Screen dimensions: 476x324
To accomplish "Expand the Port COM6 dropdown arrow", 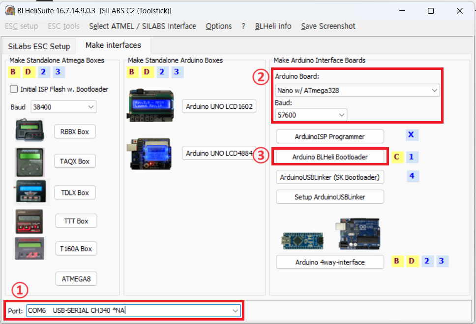I will point(235,311).
